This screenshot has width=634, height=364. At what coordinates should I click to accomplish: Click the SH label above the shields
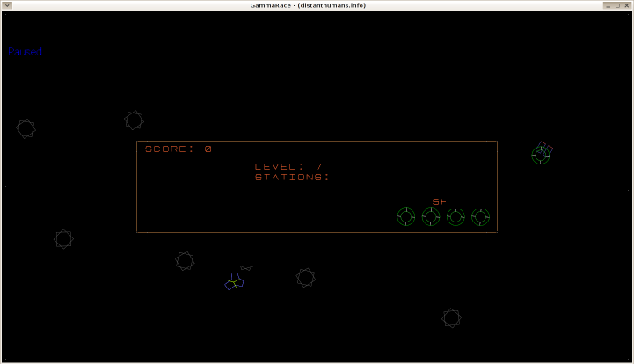(x=440, y=201)
